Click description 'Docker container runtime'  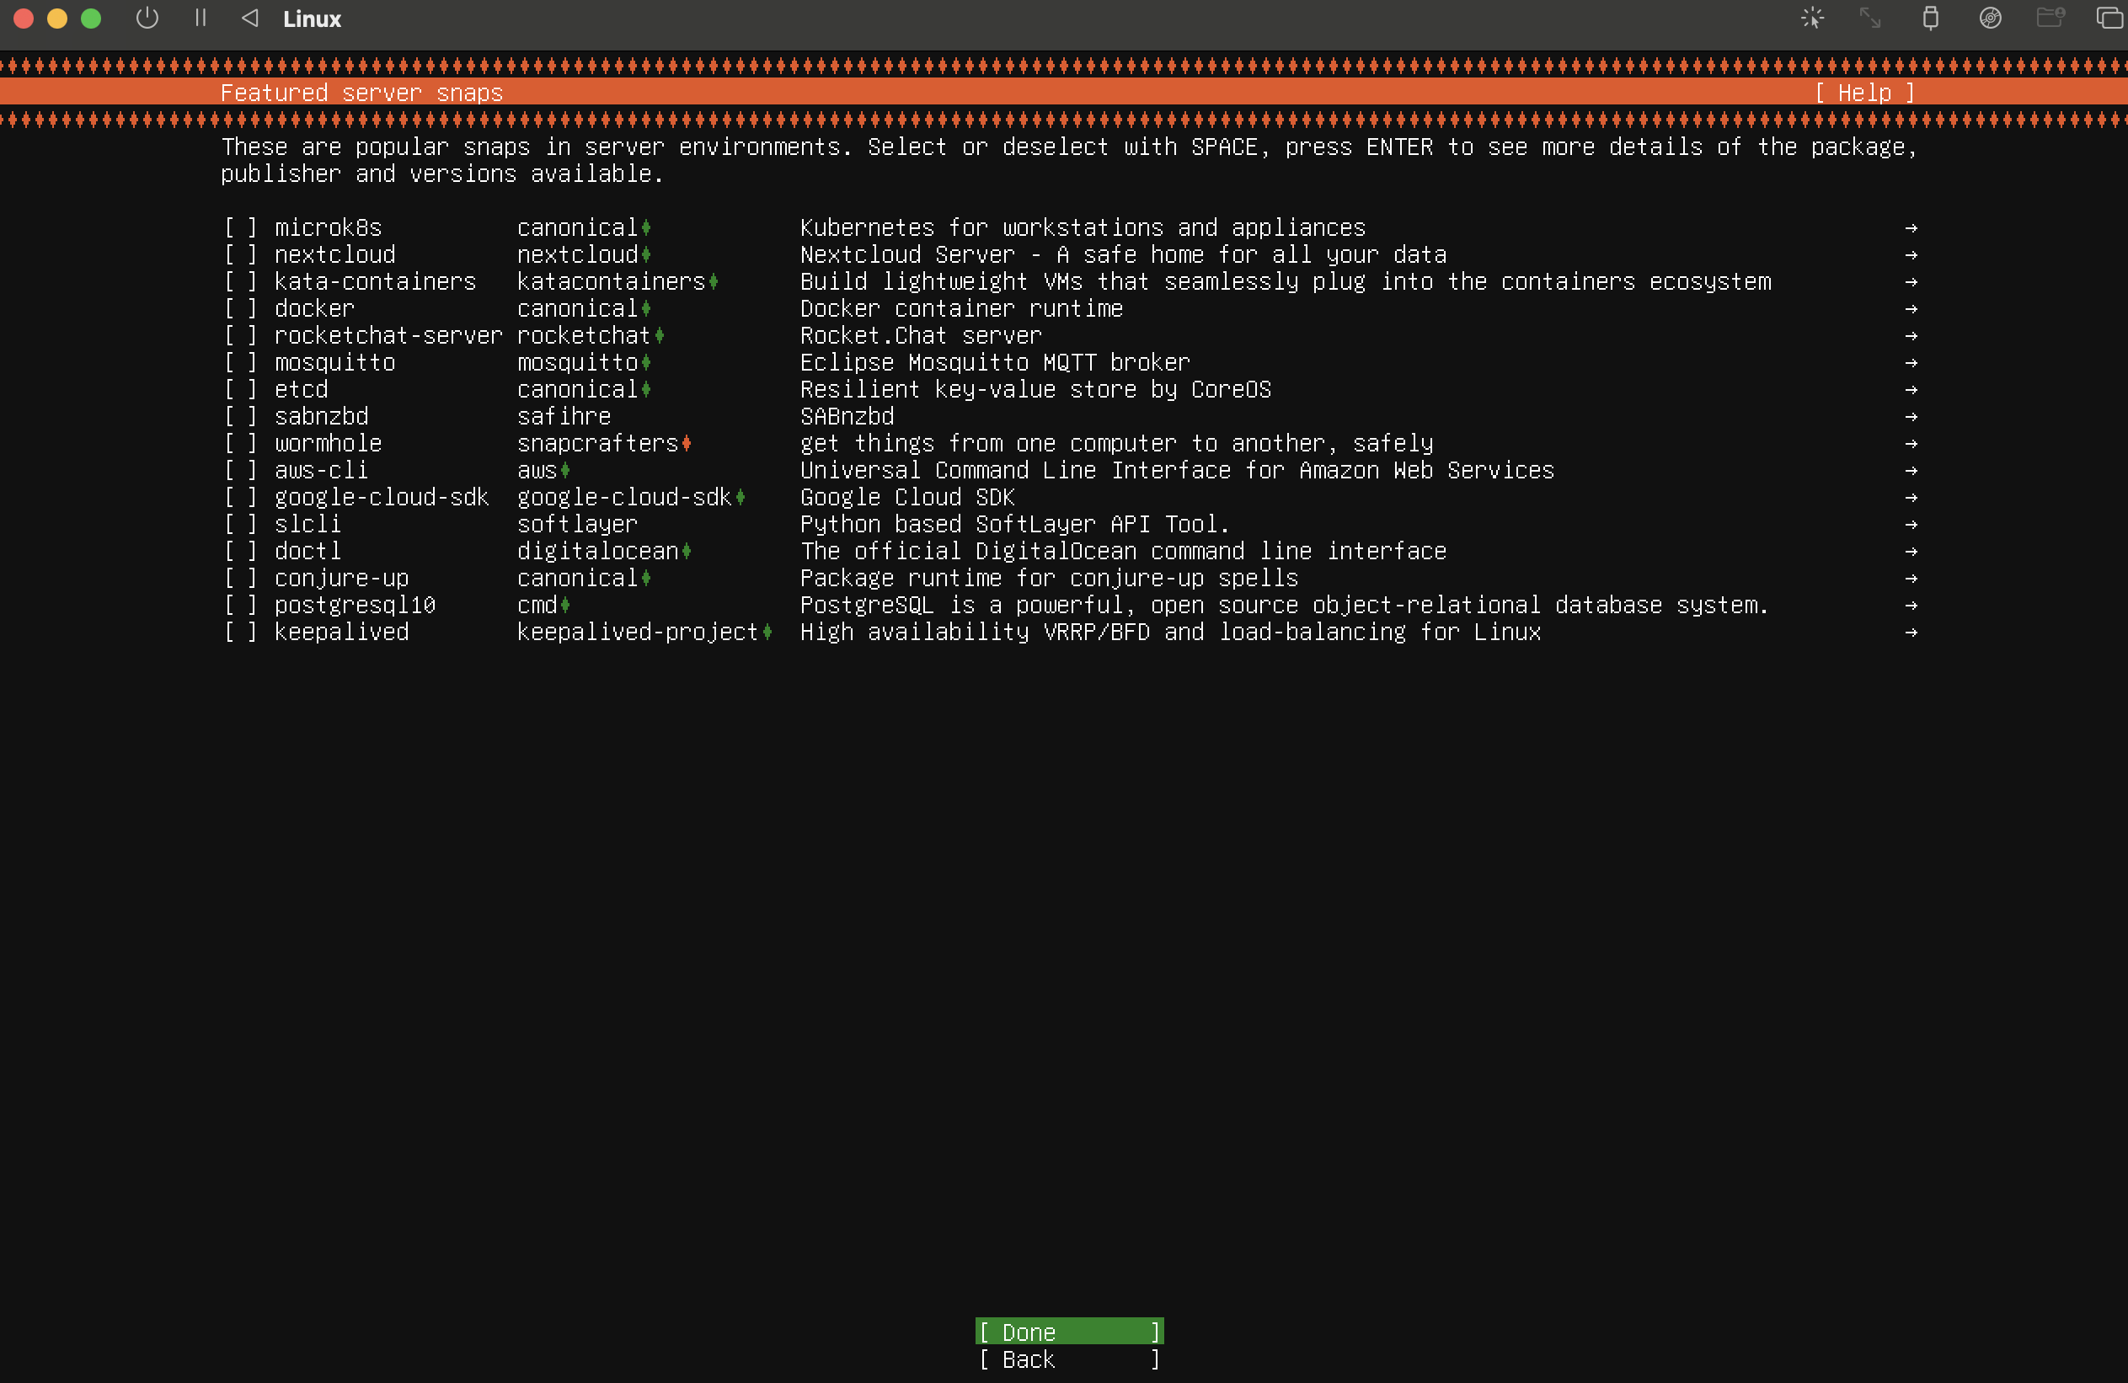coord(961,308)
